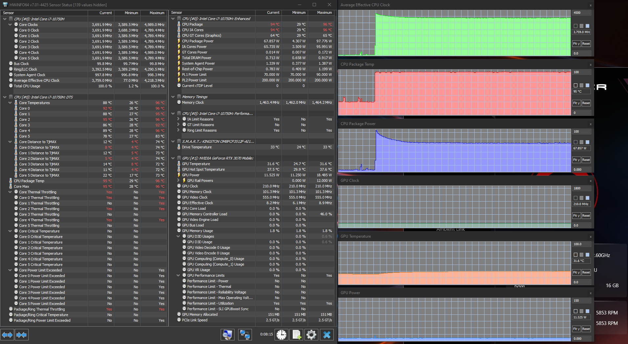Click light-blue color swatch in CPU Clock graph
This screenshot has width=628, height=344.
tap(587, 26)
